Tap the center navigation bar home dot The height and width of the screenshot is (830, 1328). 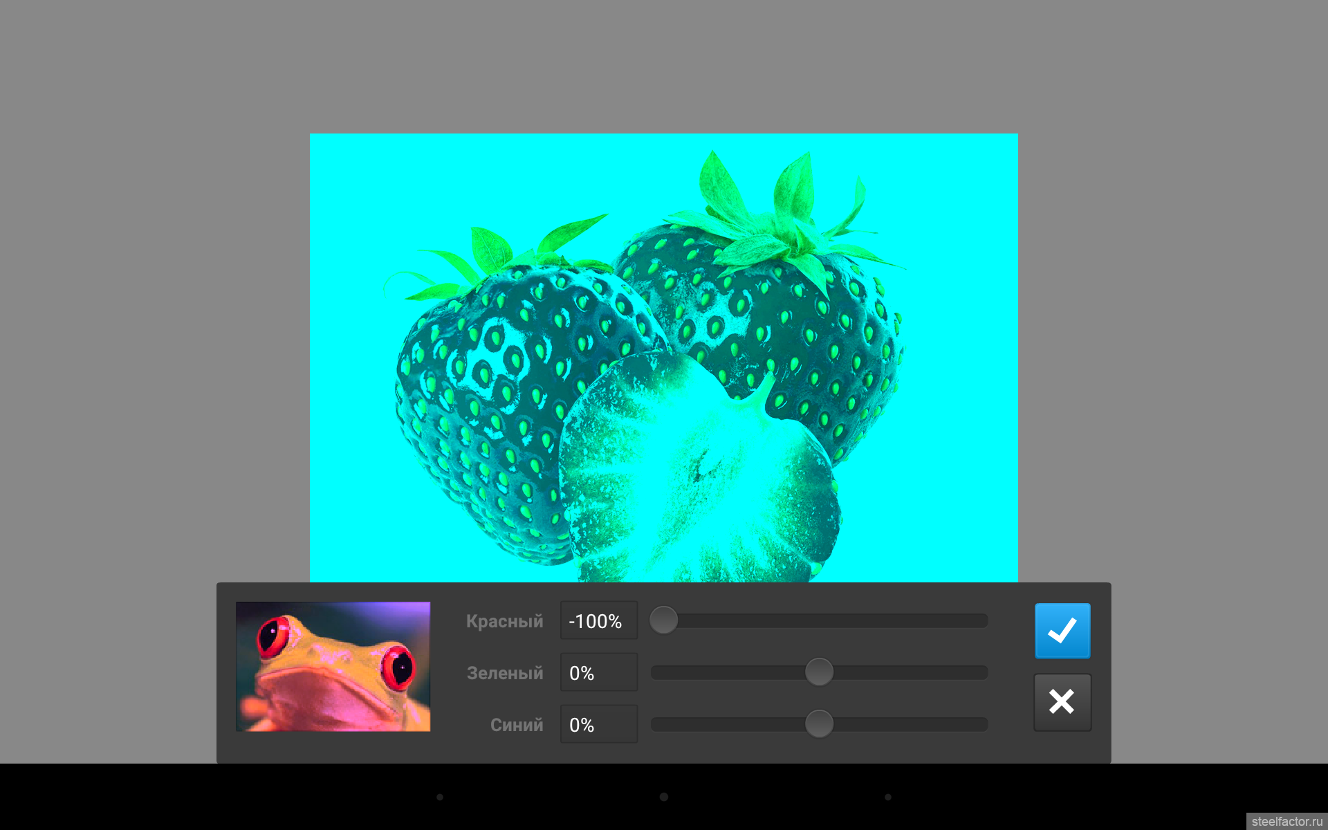[664, 797]
